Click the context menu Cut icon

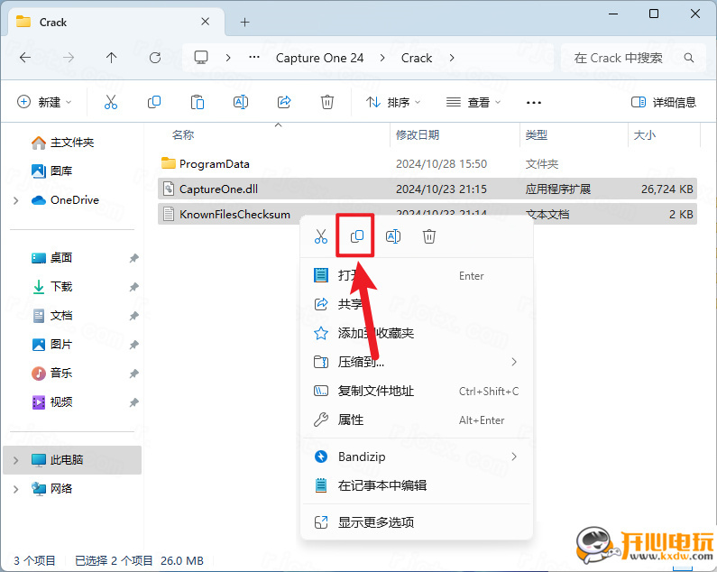point(321,236)
